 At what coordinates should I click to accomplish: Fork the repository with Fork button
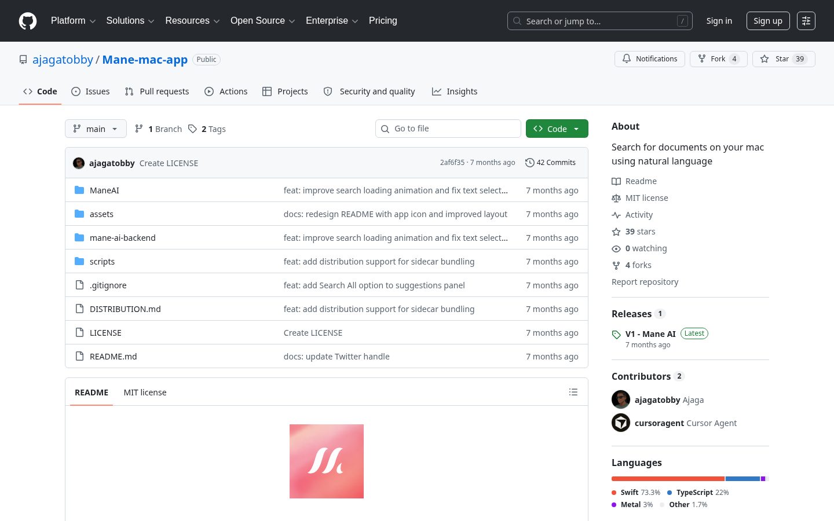point(719,59)
